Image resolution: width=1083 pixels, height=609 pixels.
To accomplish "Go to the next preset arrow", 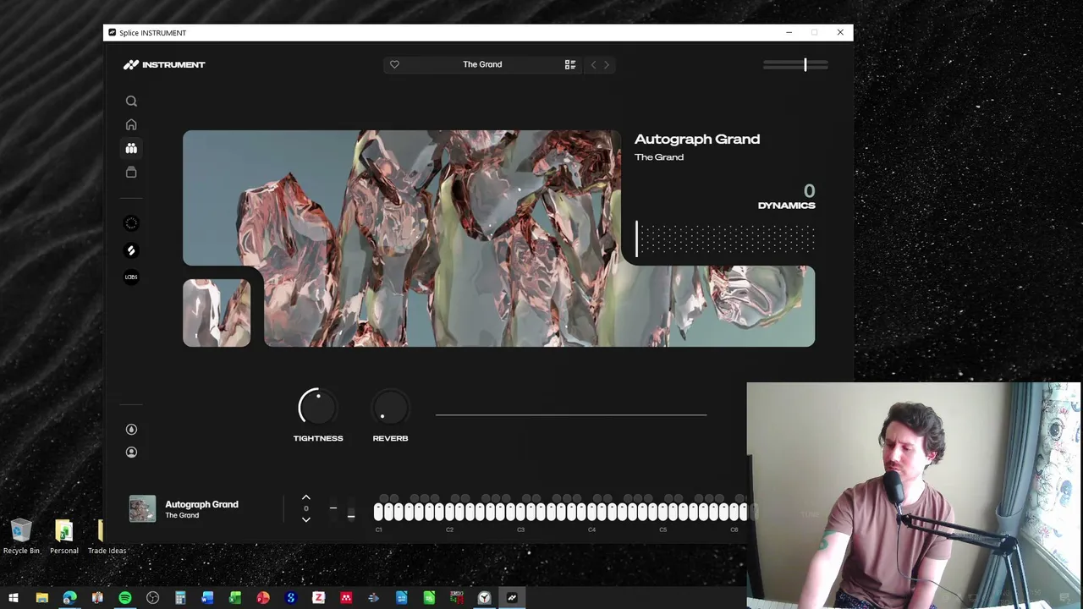I will tap(607, 64).
